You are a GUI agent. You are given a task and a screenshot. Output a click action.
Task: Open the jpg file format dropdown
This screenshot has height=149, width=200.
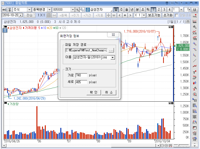coord(112,58)
